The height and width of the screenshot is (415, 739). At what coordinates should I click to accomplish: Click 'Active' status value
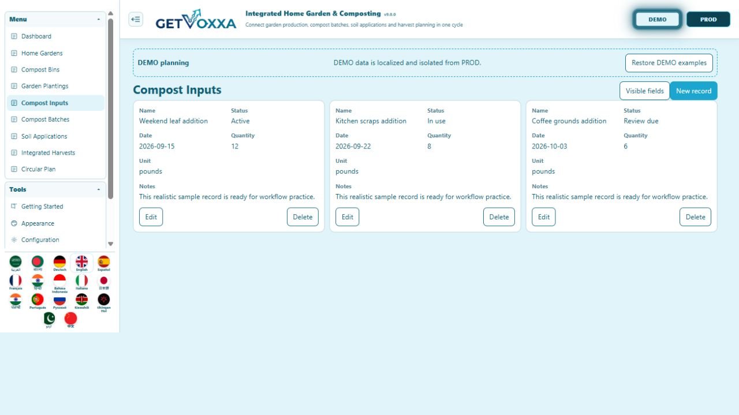(240, 121)
